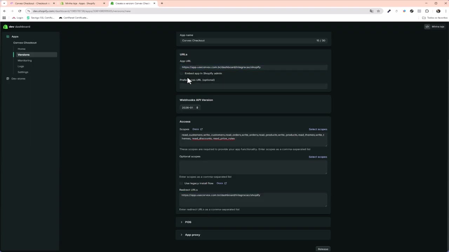
Task: Open Webhooks API Version 2026-01 dropdown
Action: point(190,107)
